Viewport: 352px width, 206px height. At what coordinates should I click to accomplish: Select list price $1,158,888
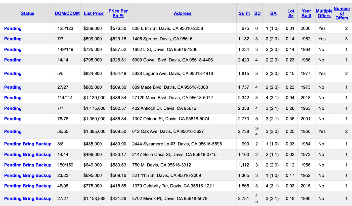(95, 199)
